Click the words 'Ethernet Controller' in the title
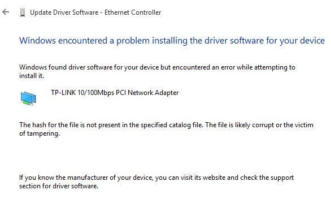The image size is (331, 216). click(x=133, y=12)
